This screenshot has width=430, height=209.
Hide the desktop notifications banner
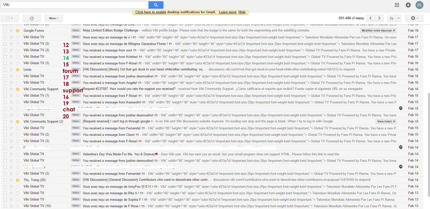[242, 12]
